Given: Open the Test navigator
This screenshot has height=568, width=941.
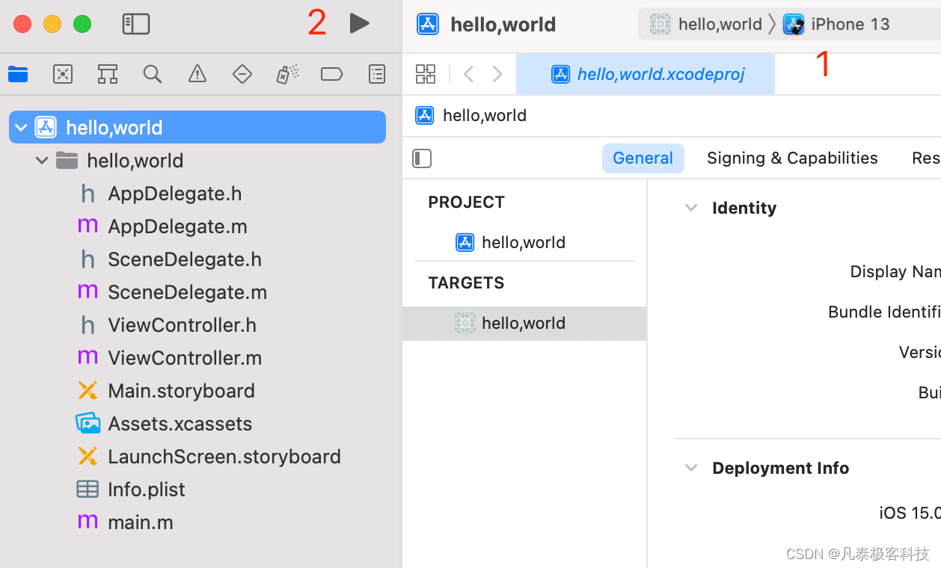Looking at the screenshot, I should pos(242,74).
